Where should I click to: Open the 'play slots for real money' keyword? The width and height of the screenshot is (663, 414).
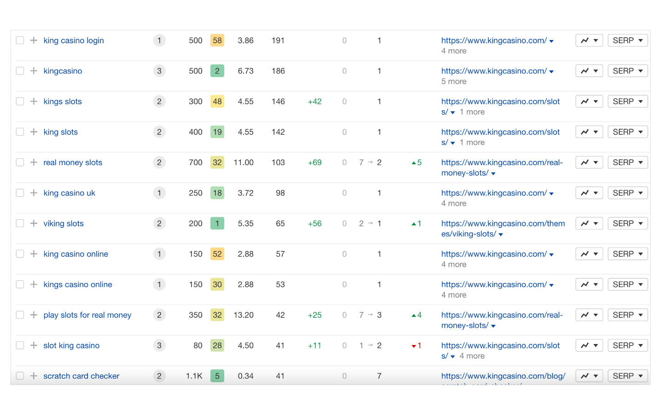[87, 315]
